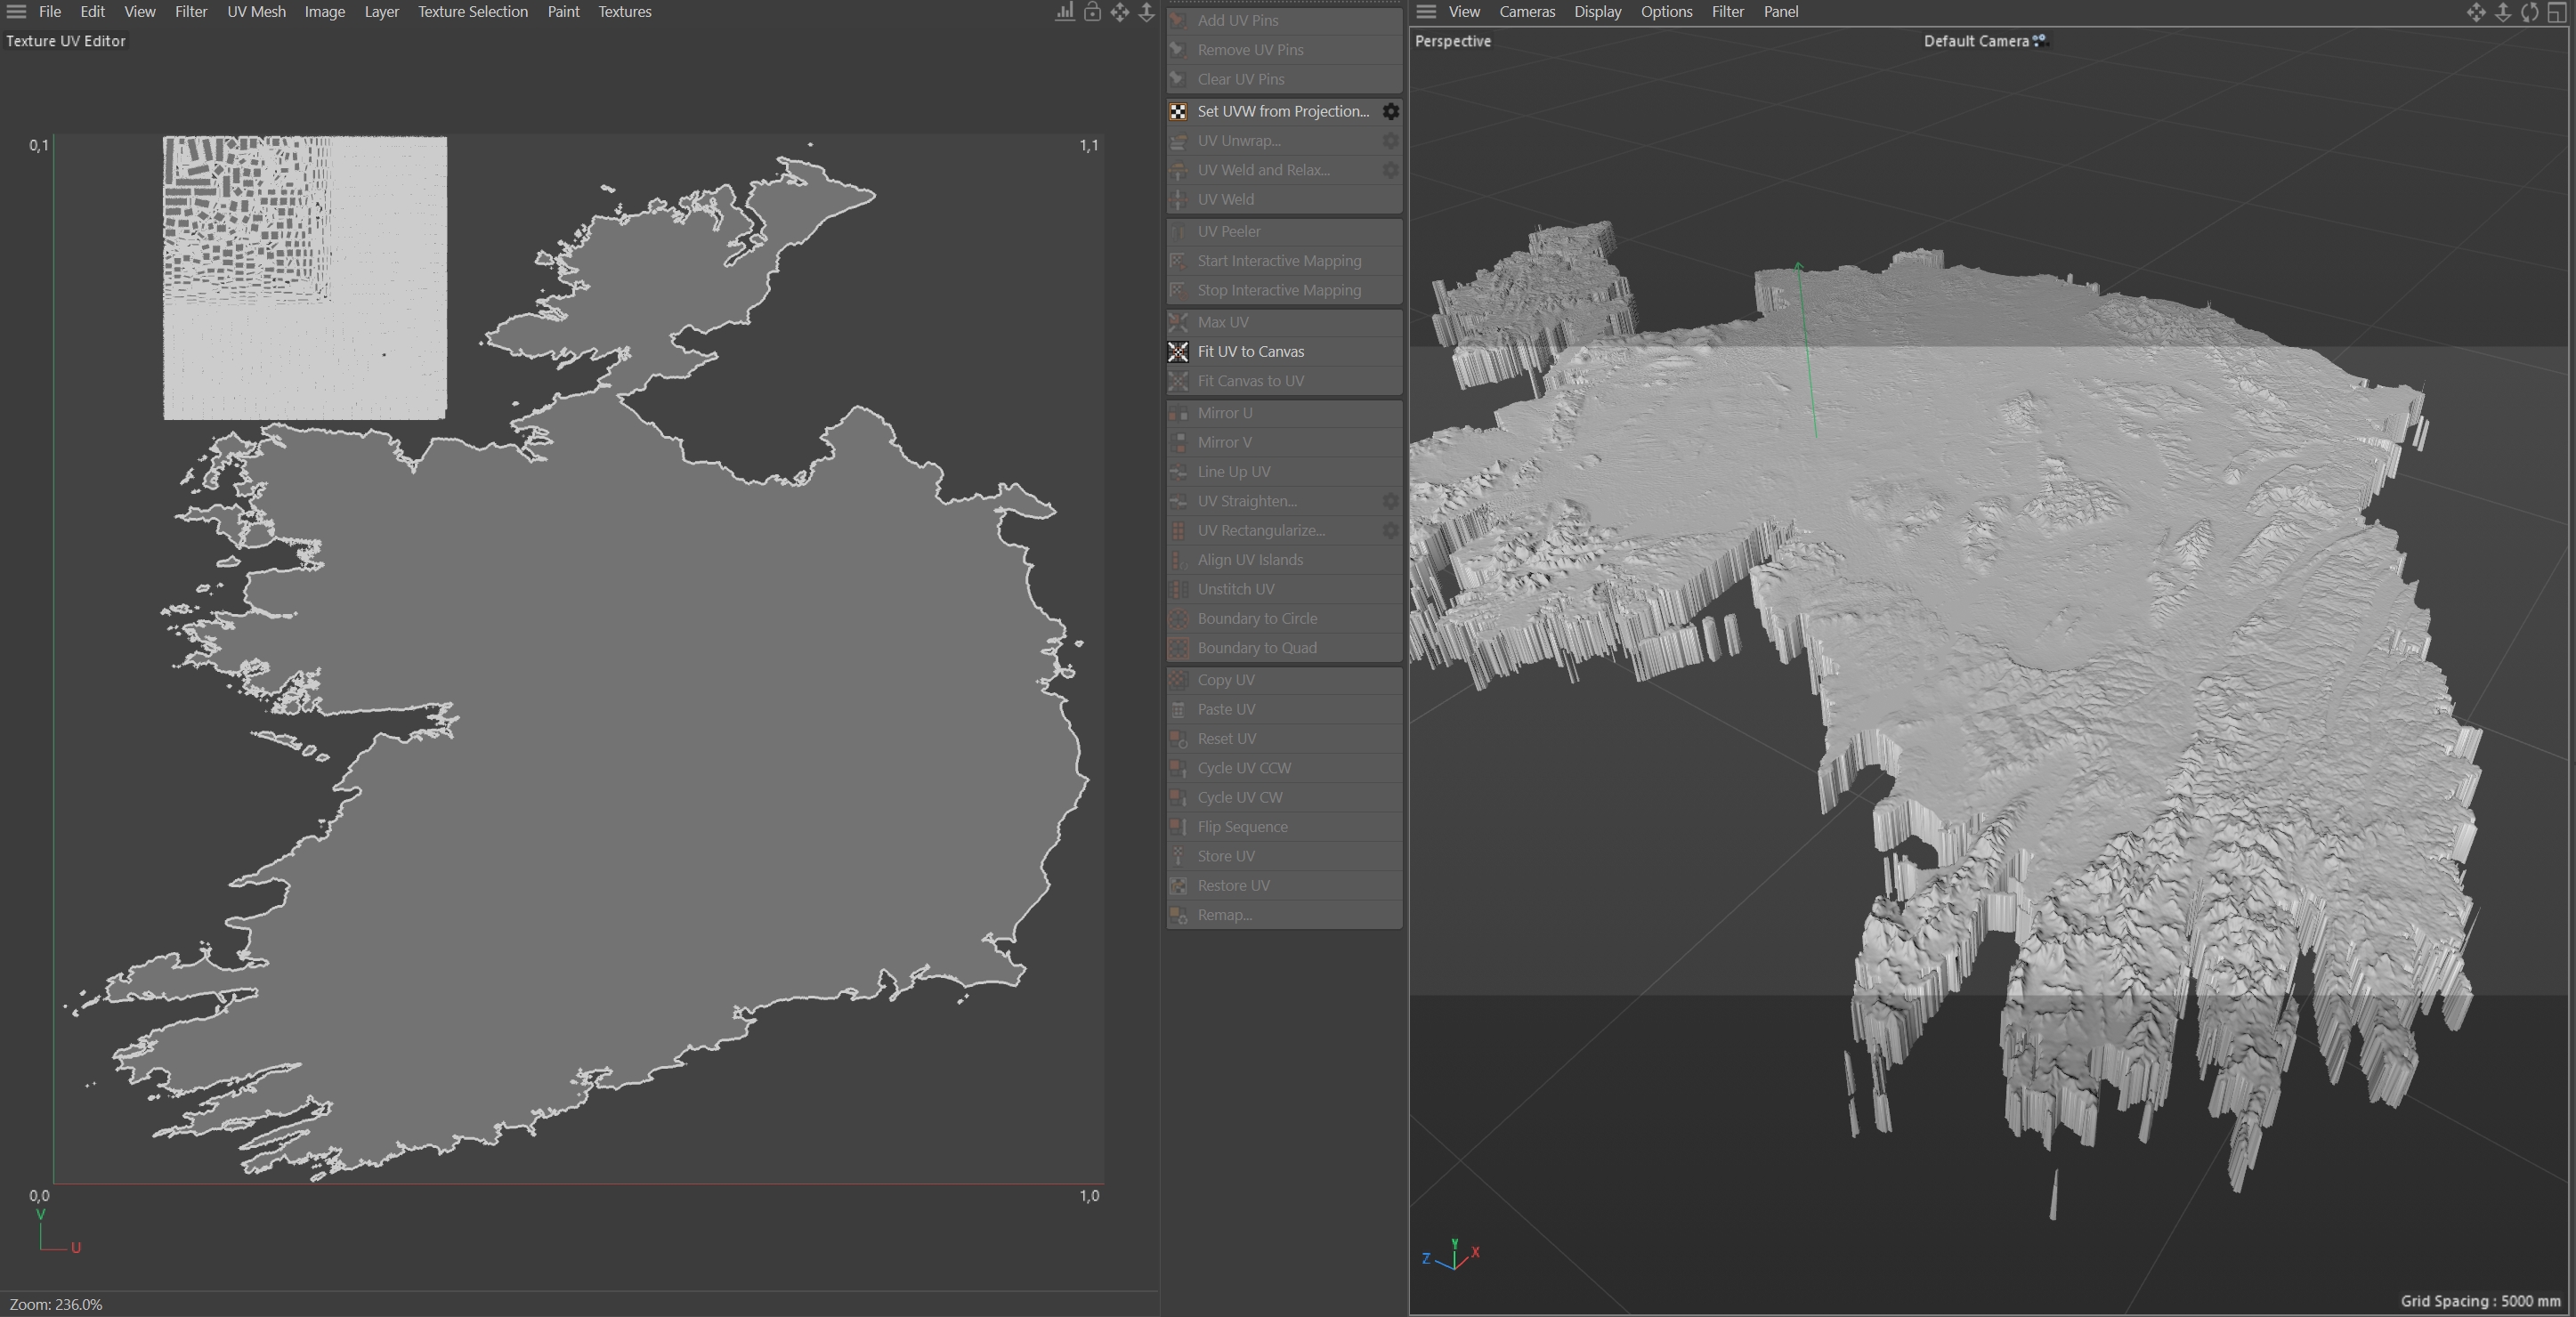Click the 3D viewport move camera icon
2576x1317 pixels.
(x=2475, y=12)
